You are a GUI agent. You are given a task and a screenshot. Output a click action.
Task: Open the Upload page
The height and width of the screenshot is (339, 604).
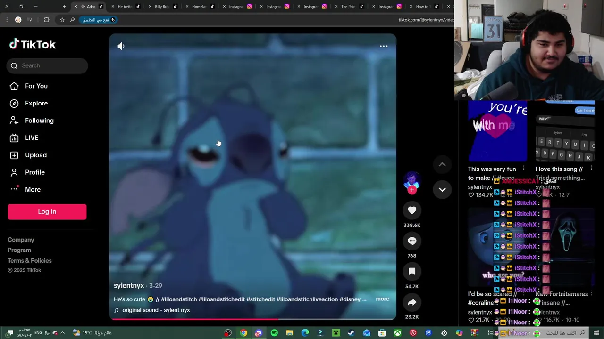coord(36,155)
